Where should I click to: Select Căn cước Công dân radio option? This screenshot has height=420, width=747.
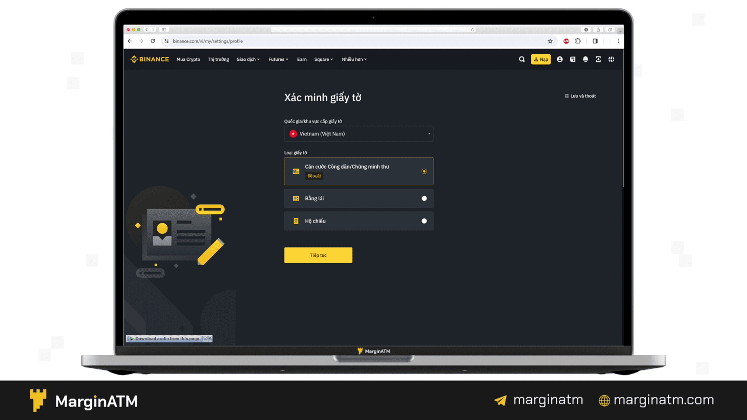[424, 171]
